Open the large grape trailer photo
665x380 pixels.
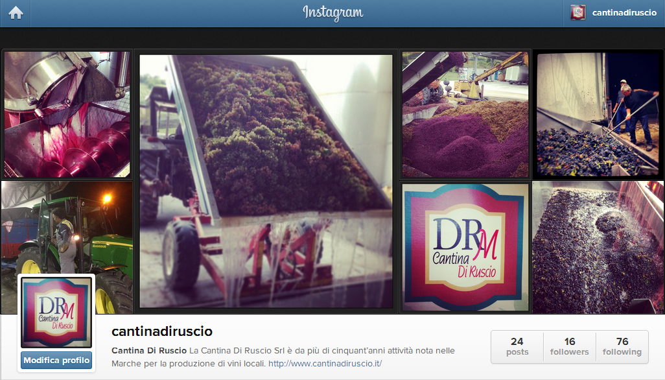(266, 181)
